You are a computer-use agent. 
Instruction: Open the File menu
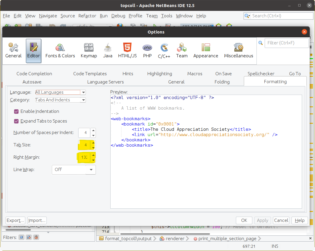6,16
